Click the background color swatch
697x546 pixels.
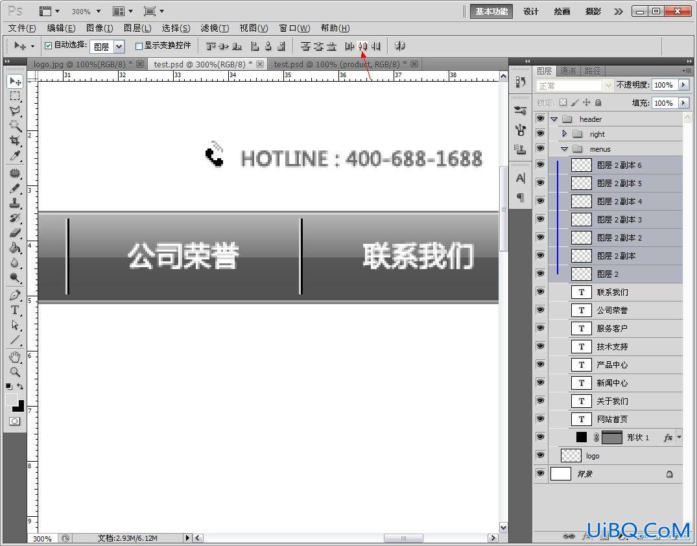click(21, 407)
